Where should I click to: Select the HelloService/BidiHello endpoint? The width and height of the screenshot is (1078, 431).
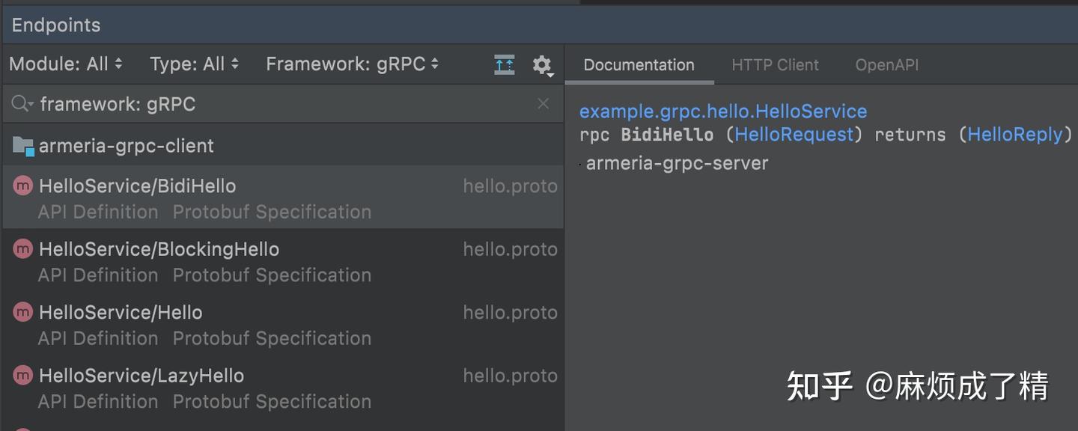coord(283,198)
